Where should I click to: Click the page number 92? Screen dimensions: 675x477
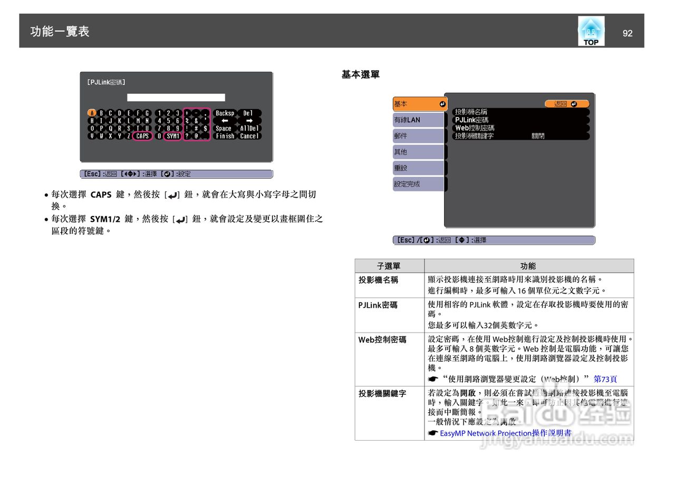click(x=628, y=33)
